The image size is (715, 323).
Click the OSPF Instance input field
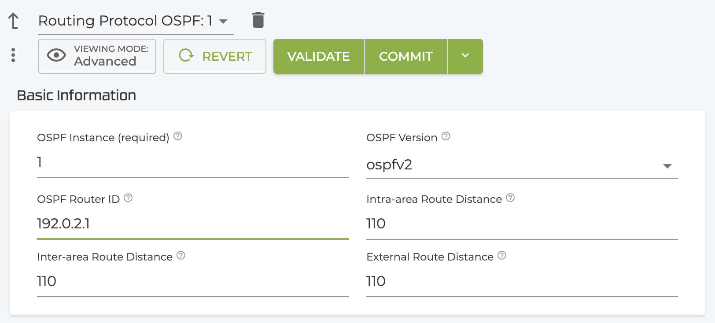tap(192, 162)
